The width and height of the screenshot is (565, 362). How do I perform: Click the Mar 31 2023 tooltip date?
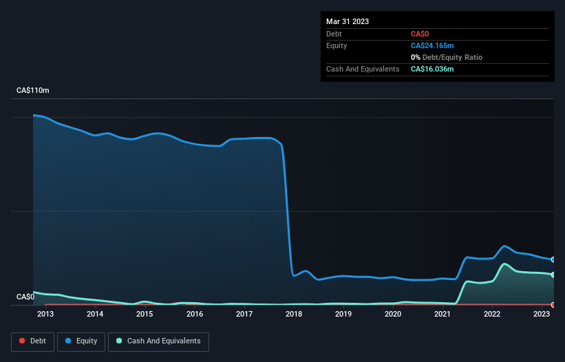click(348, 21)
